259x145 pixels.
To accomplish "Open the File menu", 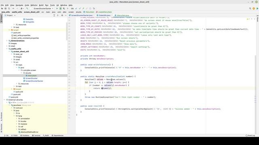I will (x=2, y=5).
